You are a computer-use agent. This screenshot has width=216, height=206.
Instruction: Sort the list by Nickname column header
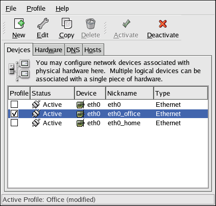(130, 93)
